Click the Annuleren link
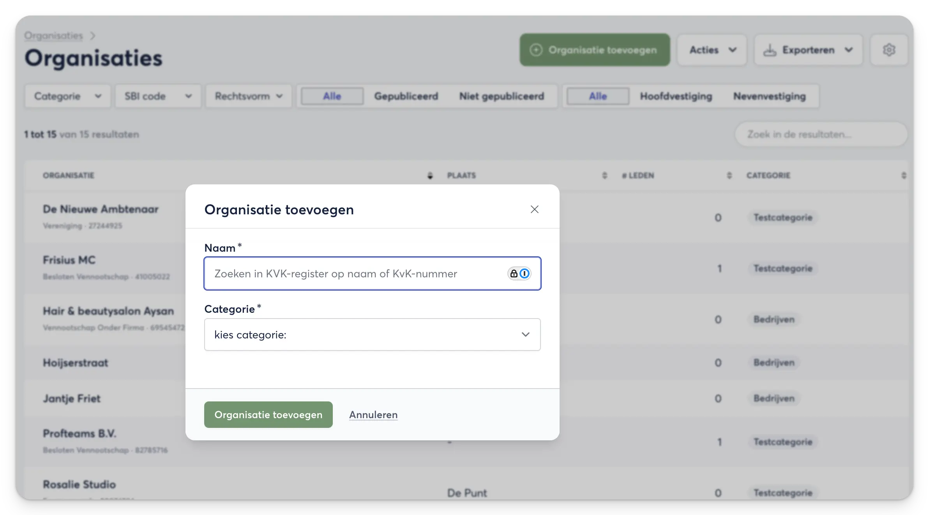 pyautogui.click(x=373, y=415)
